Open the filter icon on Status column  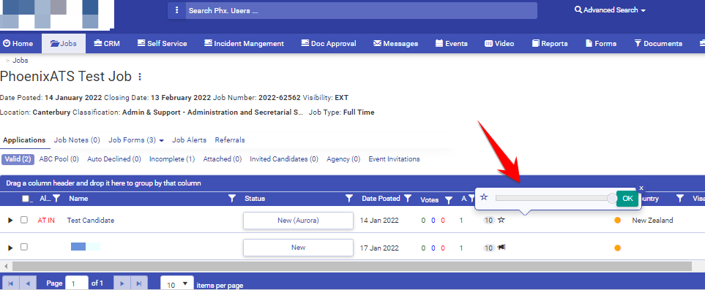click(349, 199)
